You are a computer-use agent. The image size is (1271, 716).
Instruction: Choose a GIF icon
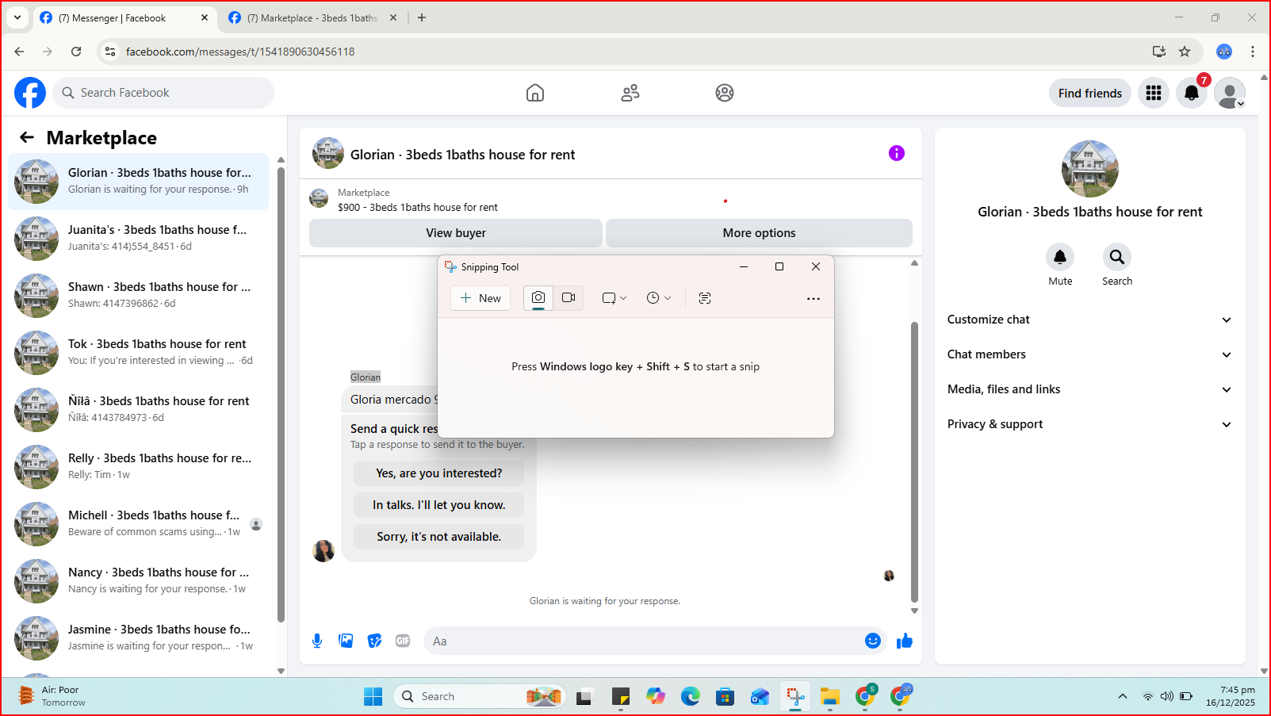[x=403, y=641]
